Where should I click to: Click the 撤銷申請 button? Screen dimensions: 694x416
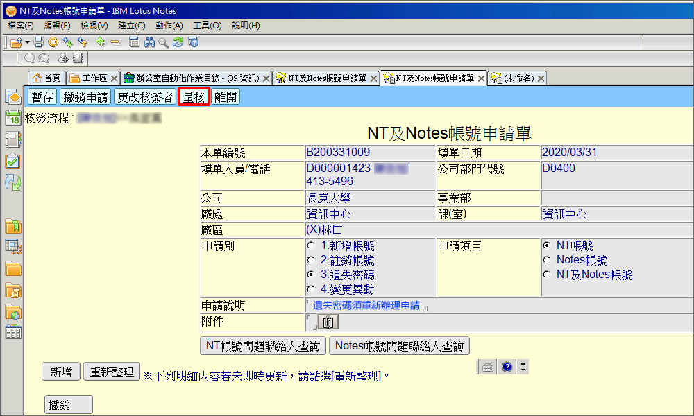85,97
